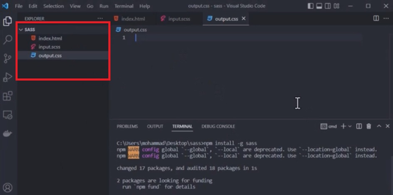Click the 'npm install -g sass' command line
The image size is (393, 195).
coord(187,143)
